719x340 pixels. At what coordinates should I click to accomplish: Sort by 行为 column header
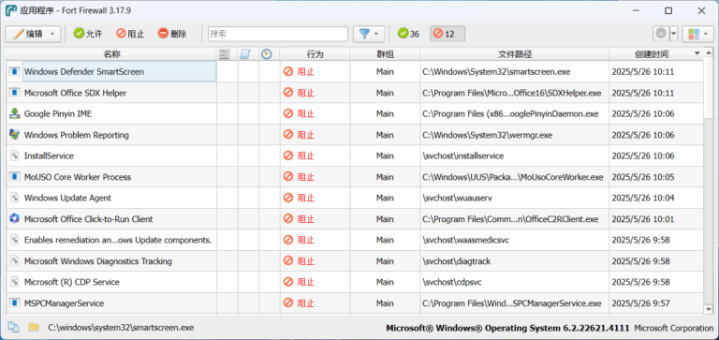(x=315, y=54)
